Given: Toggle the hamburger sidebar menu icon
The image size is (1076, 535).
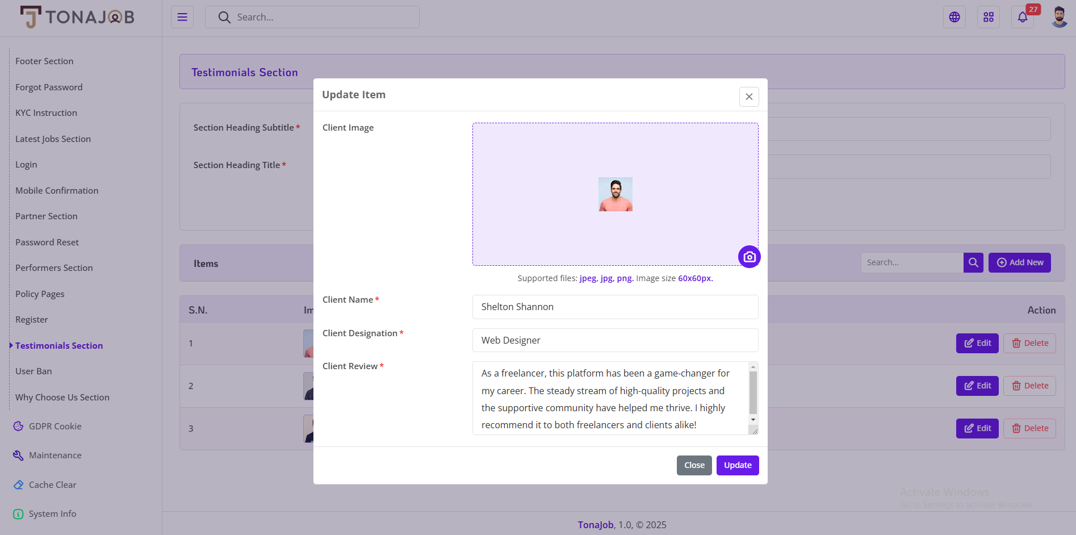Looking at the screenshot, I should tap(182, 17).
